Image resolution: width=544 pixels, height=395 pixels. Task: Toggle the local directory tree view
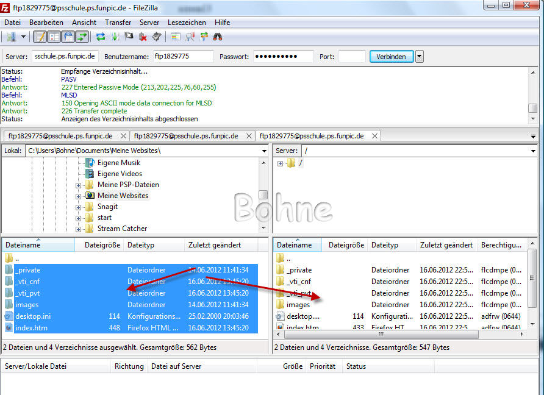[54, 37]
